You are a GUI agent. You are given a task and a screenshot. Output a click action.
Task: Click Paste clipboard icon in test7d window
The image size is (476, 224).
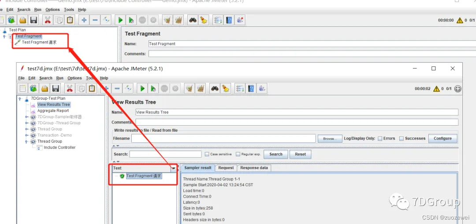pos(92,89)
